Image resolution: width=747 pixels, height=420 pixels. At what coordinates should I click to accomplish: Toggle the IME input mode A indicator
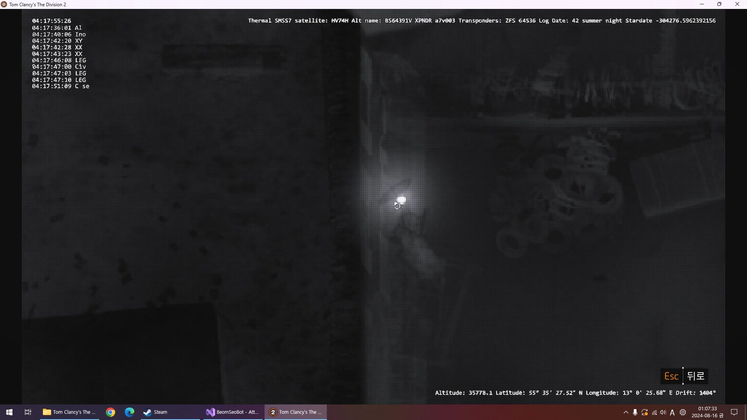(672, 413)
